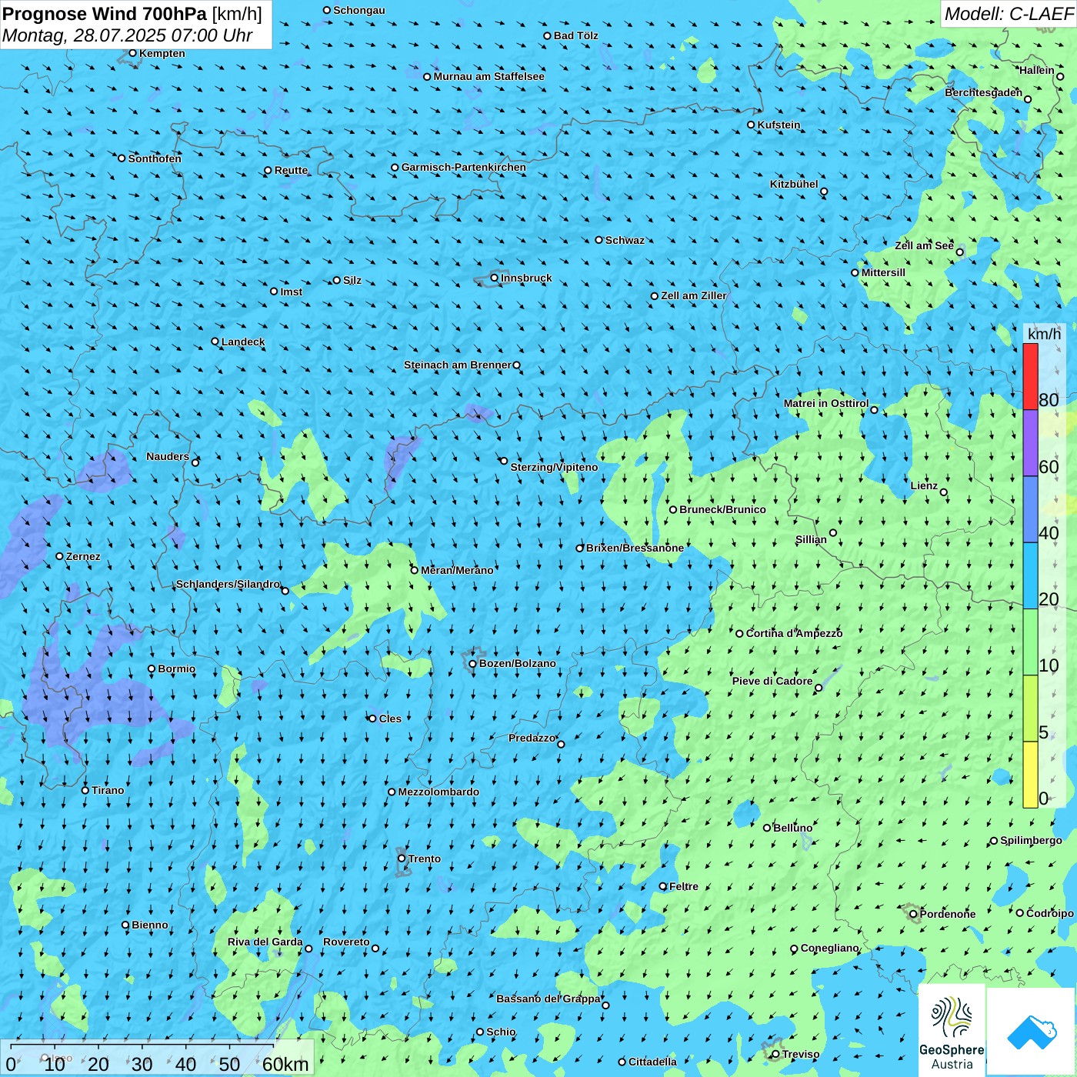Image resolution: width=1077 pixels, height=1077 pixels.
Task: Click the 'Prognose Wind 700hPa' title text
Action: click(x=105, y=14)
